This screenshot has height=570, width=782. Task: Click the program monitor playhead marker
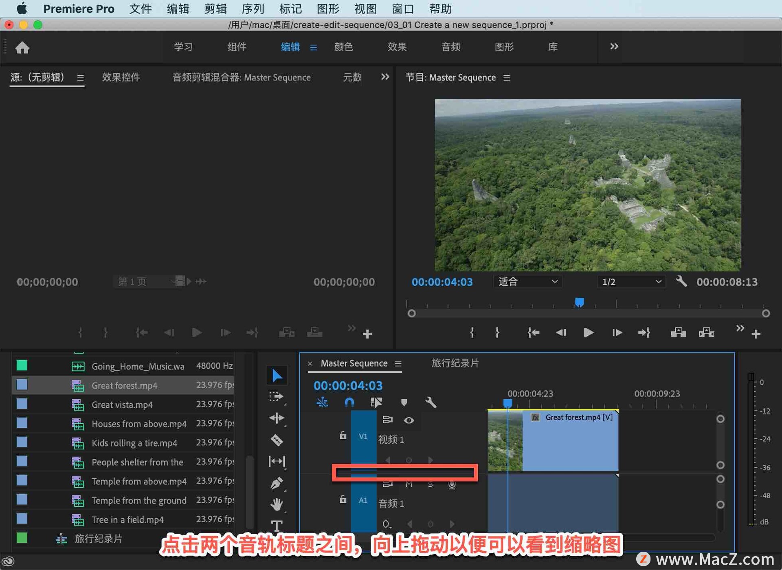pyautogui.click(x=579, y=302)
